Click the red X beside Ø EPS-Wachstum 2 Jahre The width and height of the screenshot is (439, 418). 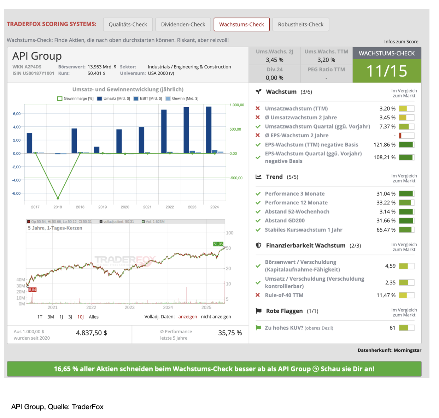[x=258, y=135]
